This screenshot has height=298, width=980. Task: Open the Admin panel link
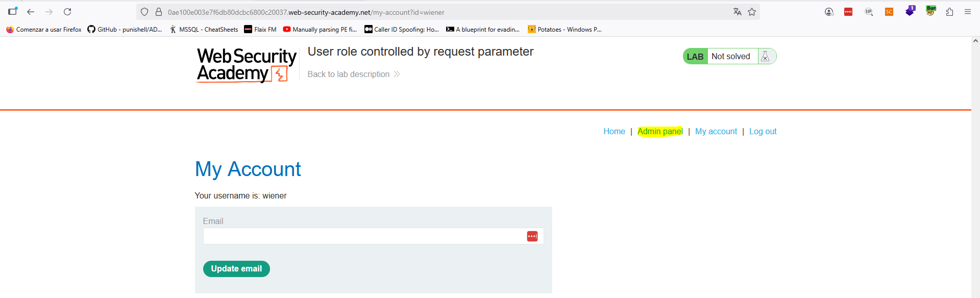660,131
